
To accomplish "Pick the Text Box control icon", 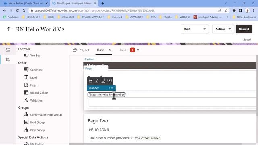I will (x=26, y=55).
